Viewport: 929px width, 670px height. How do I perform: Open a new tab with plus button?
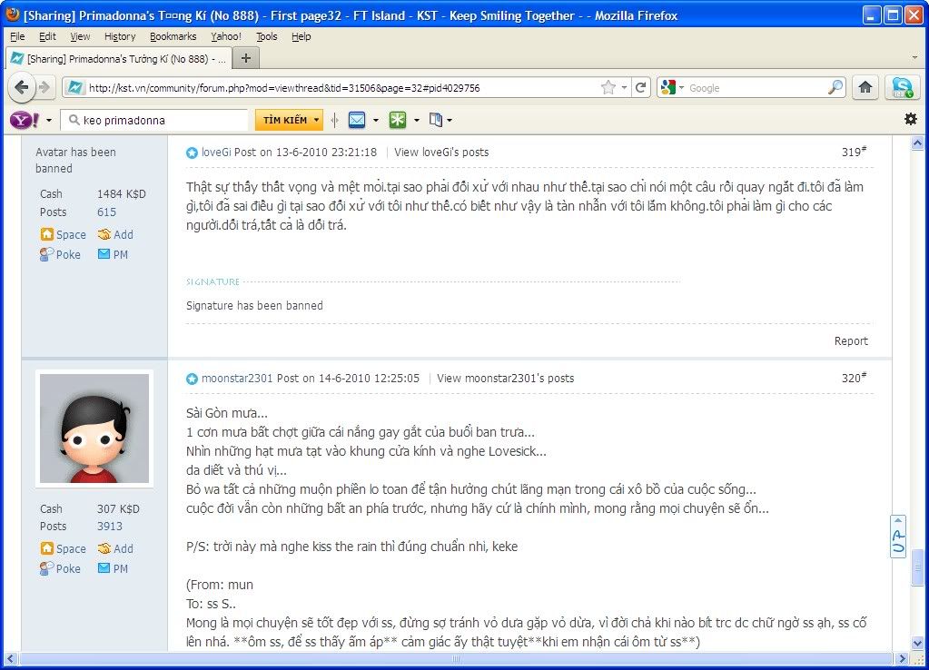[x=246, y=58]
